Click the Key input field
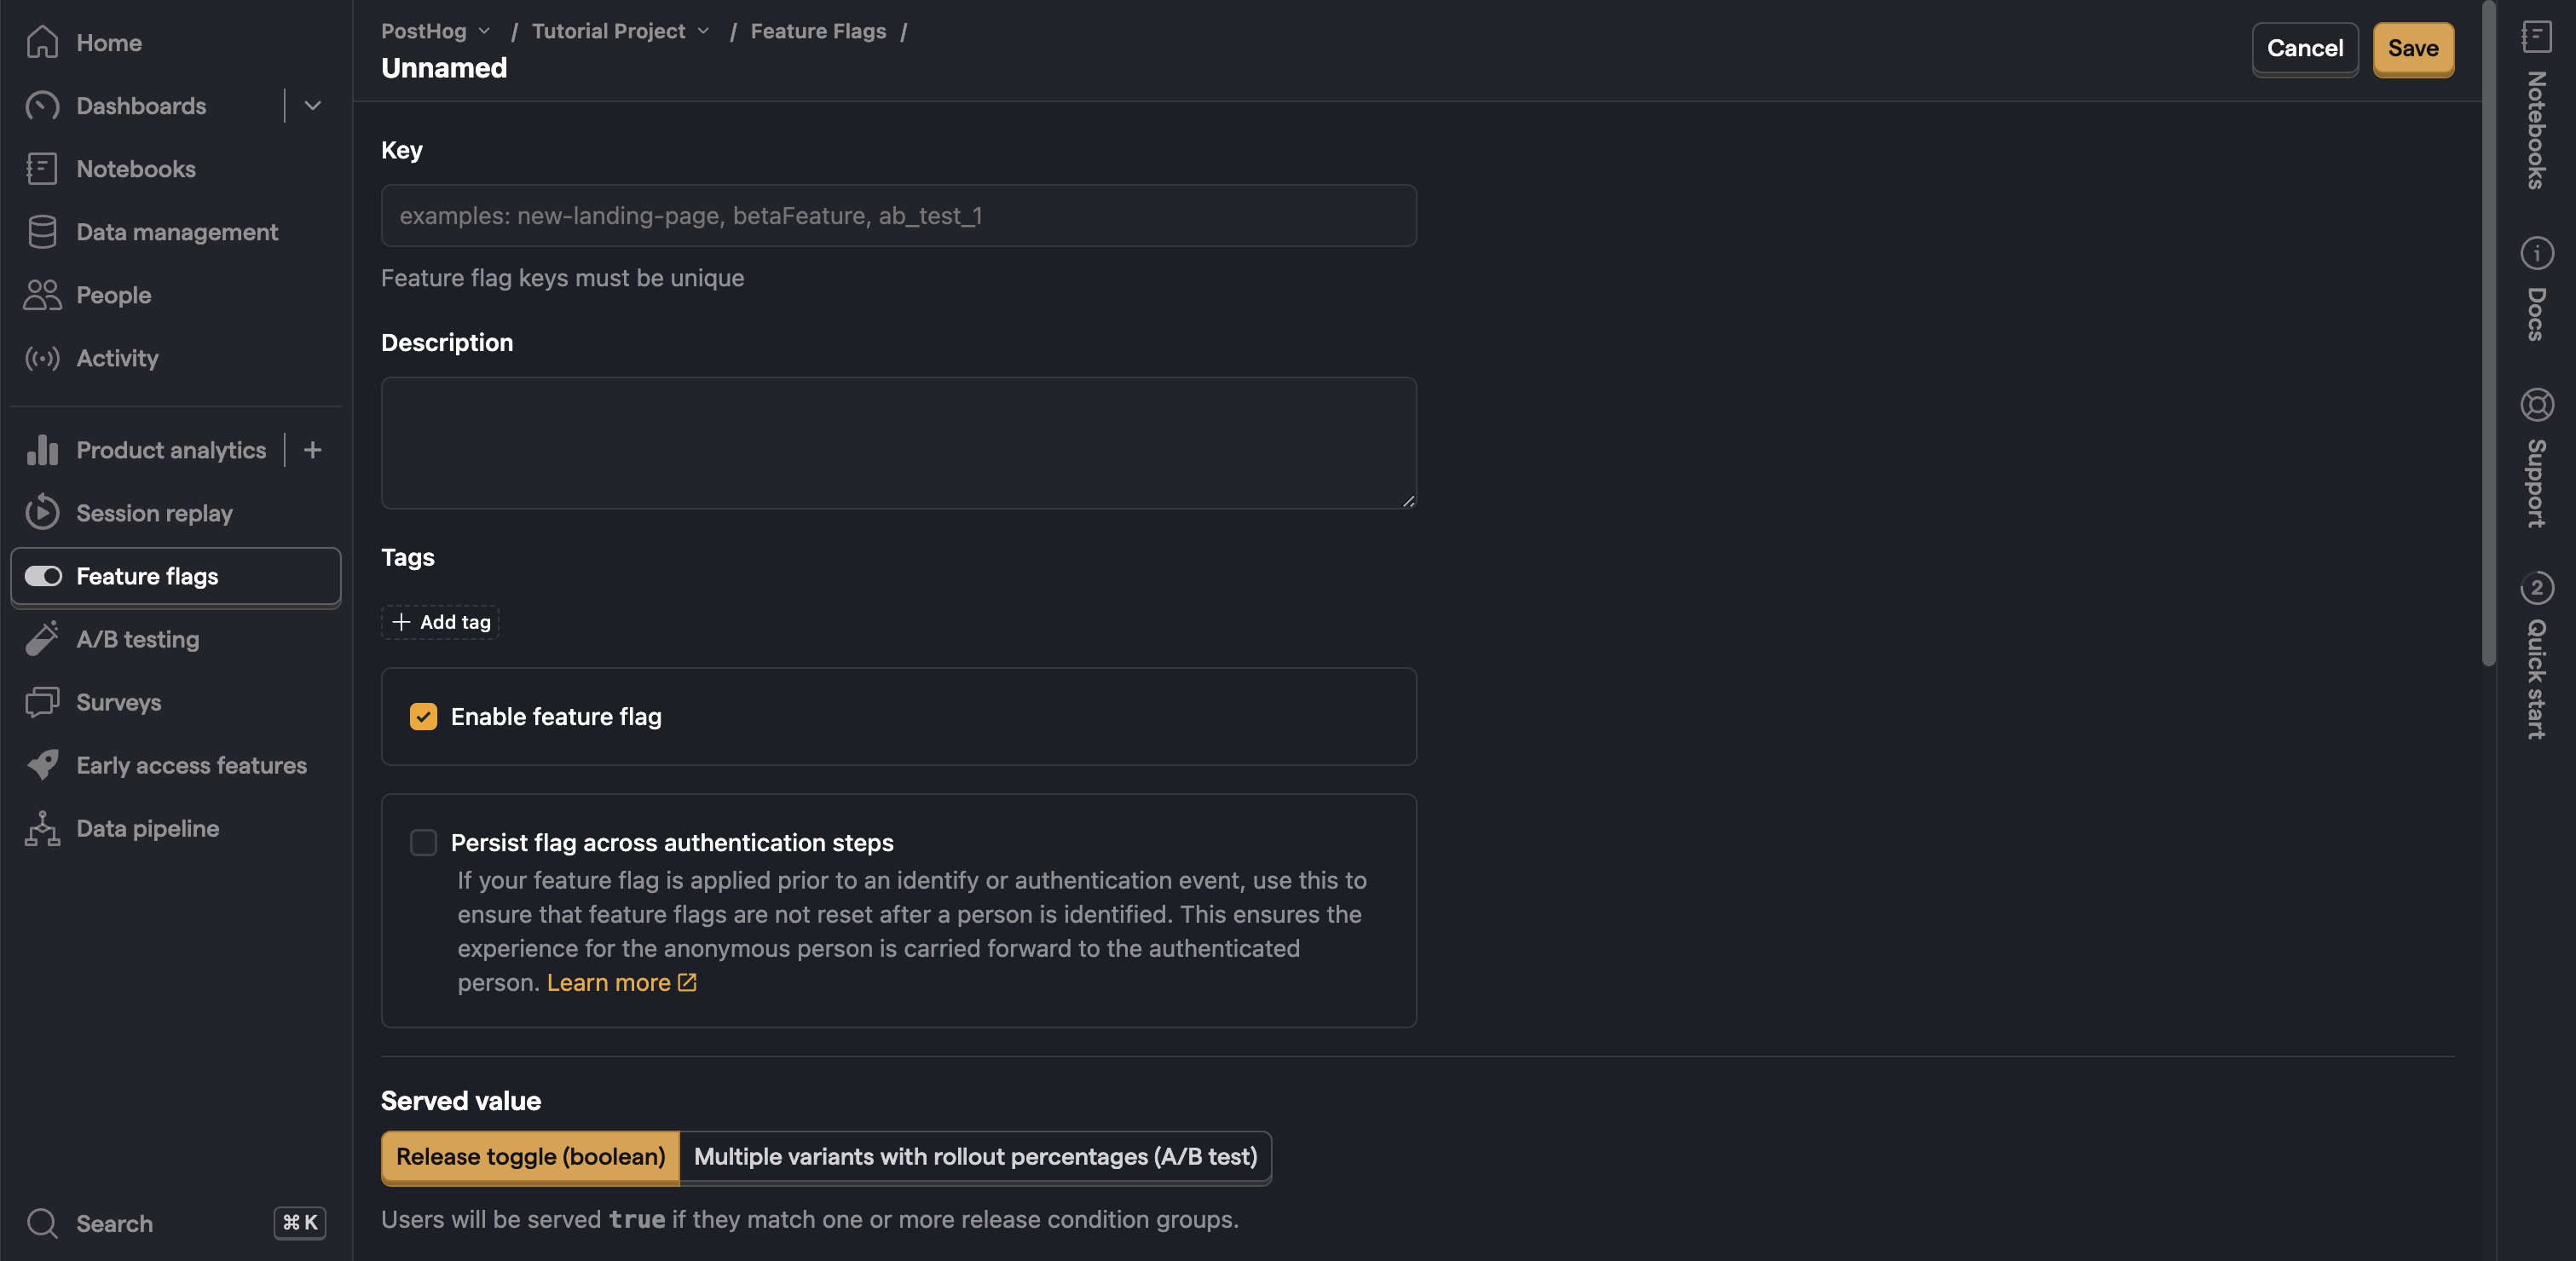Image resolution: width=2576 pixels, height=1261 pixels. click(898, 215)
